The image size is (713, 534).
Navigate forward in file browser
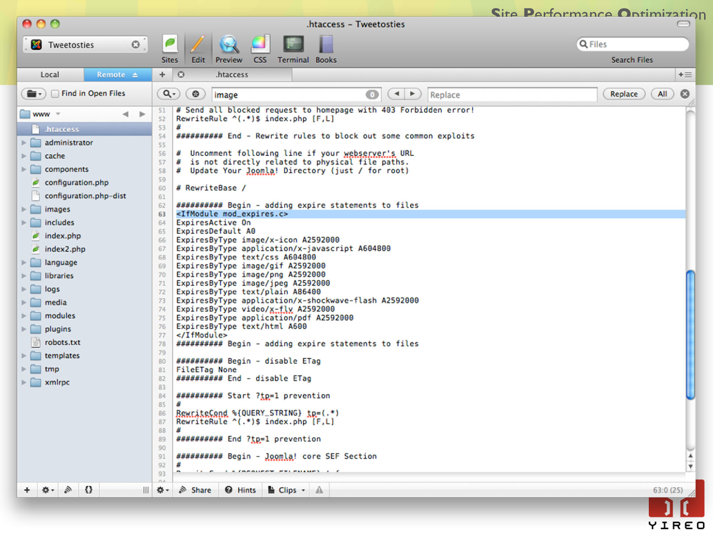[x=142, y=114]
